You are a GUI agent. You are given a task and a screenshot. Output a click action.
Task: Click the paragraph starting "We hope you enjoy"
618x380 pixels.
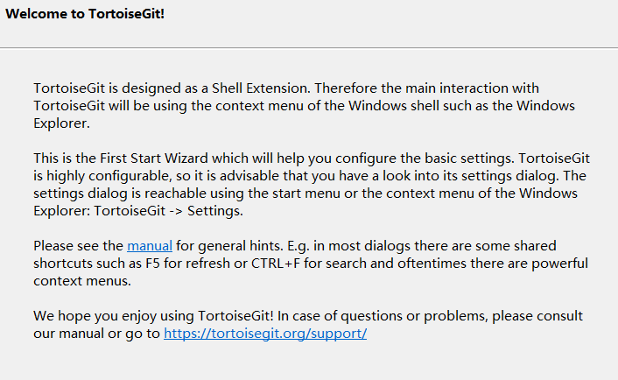[306, 325]
